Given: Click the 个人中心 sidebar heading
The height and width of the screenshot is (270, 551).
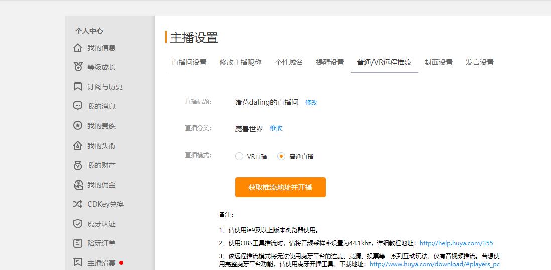Looking at the screenshot, I should (x=89, y=31).
